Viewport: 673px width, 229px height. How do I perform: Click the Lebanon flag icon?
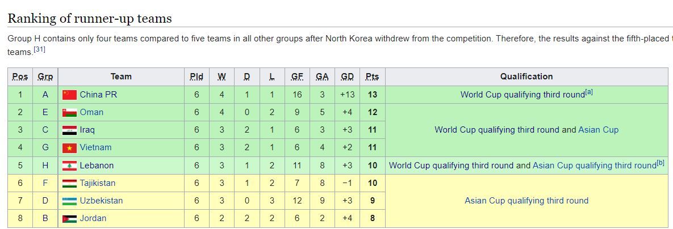pos(69,166)
